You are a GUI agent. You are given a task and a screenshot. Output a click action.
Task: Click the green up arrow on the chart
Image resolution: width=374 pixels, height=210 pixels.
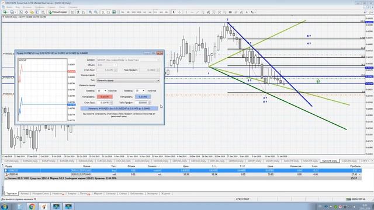[x=318, y=82]
